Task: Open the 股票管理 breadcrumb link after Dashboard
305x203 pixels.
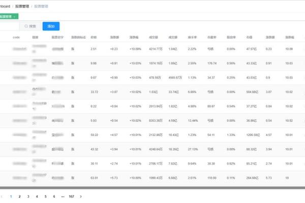Action: coord(22,6)
